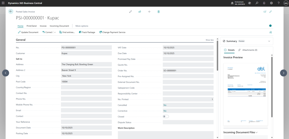289x139 pixels.
Task: Click the edit pencil icon
Action: pyautogui.click(x=130, y=12)
